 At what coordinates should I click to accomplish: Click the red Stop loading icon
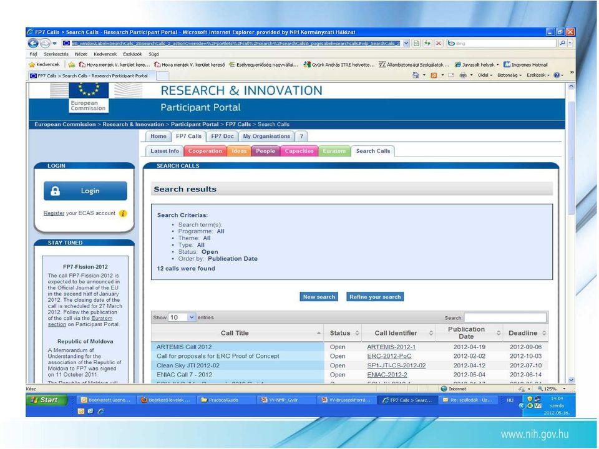[x=439, y=43]
